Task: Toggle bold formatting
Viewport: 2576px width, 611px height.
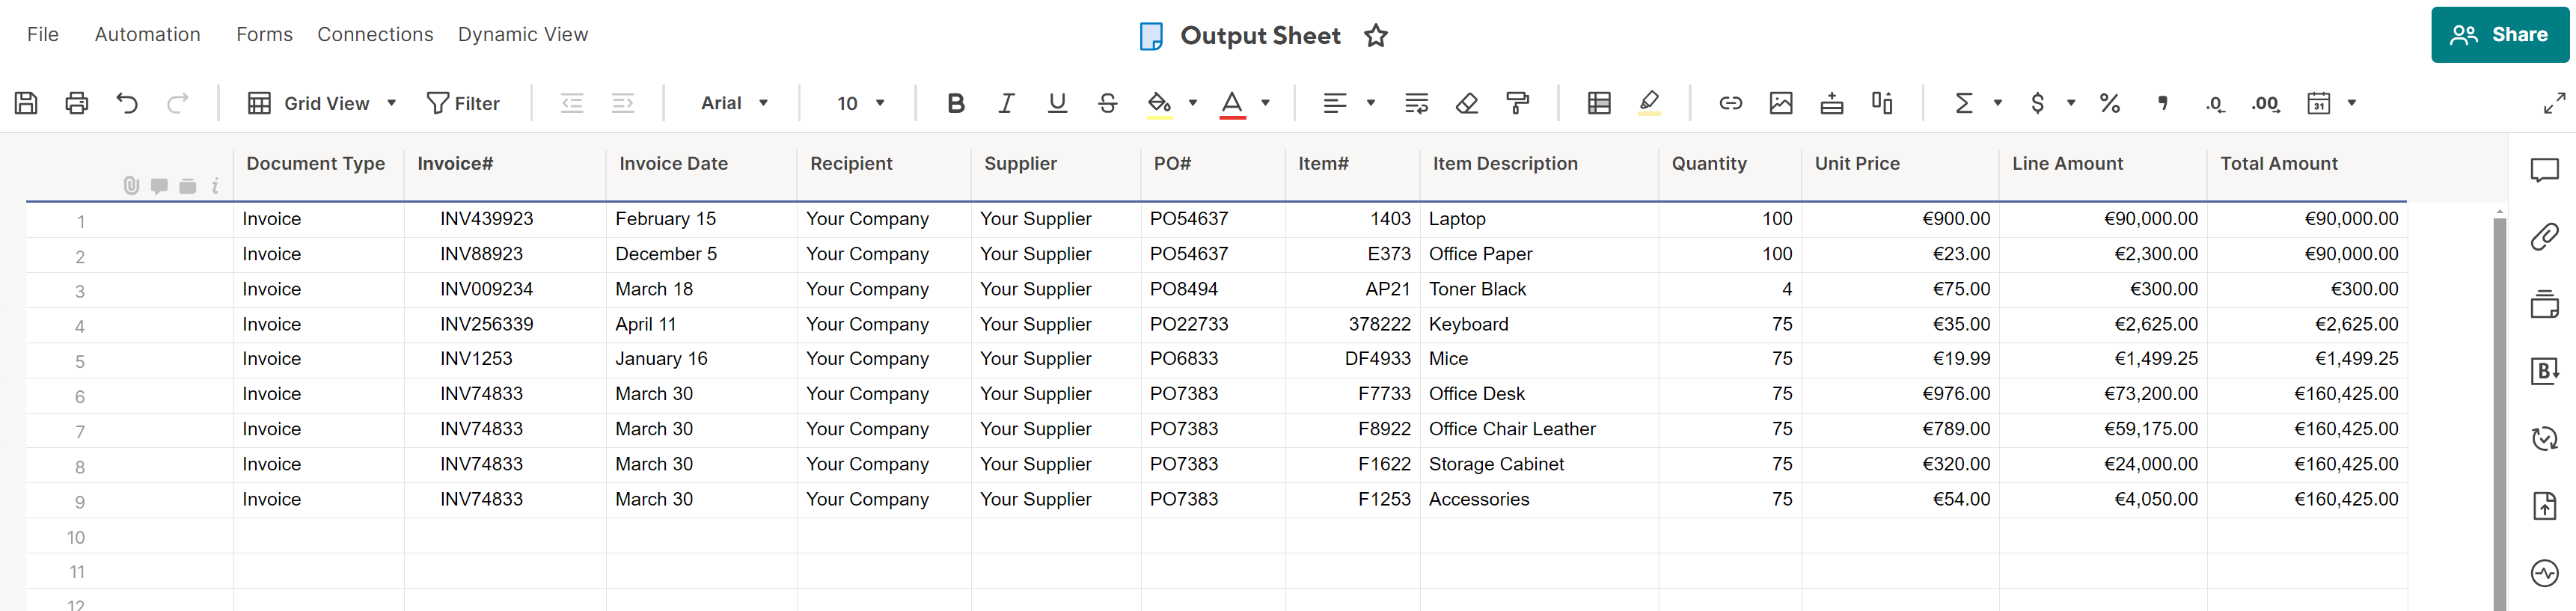Action: point(956,103)
